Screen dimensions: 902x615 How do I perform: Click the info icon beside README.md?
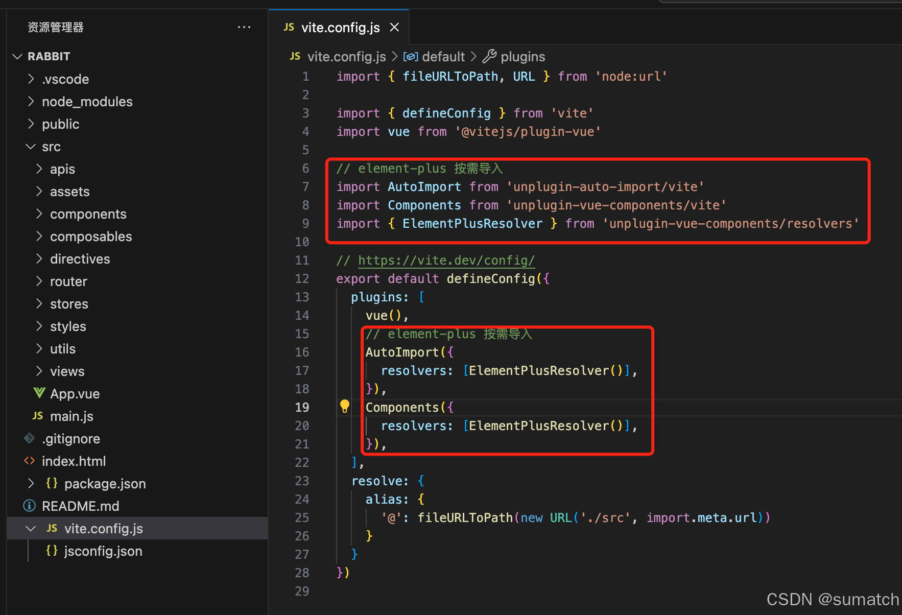[30, 506]
